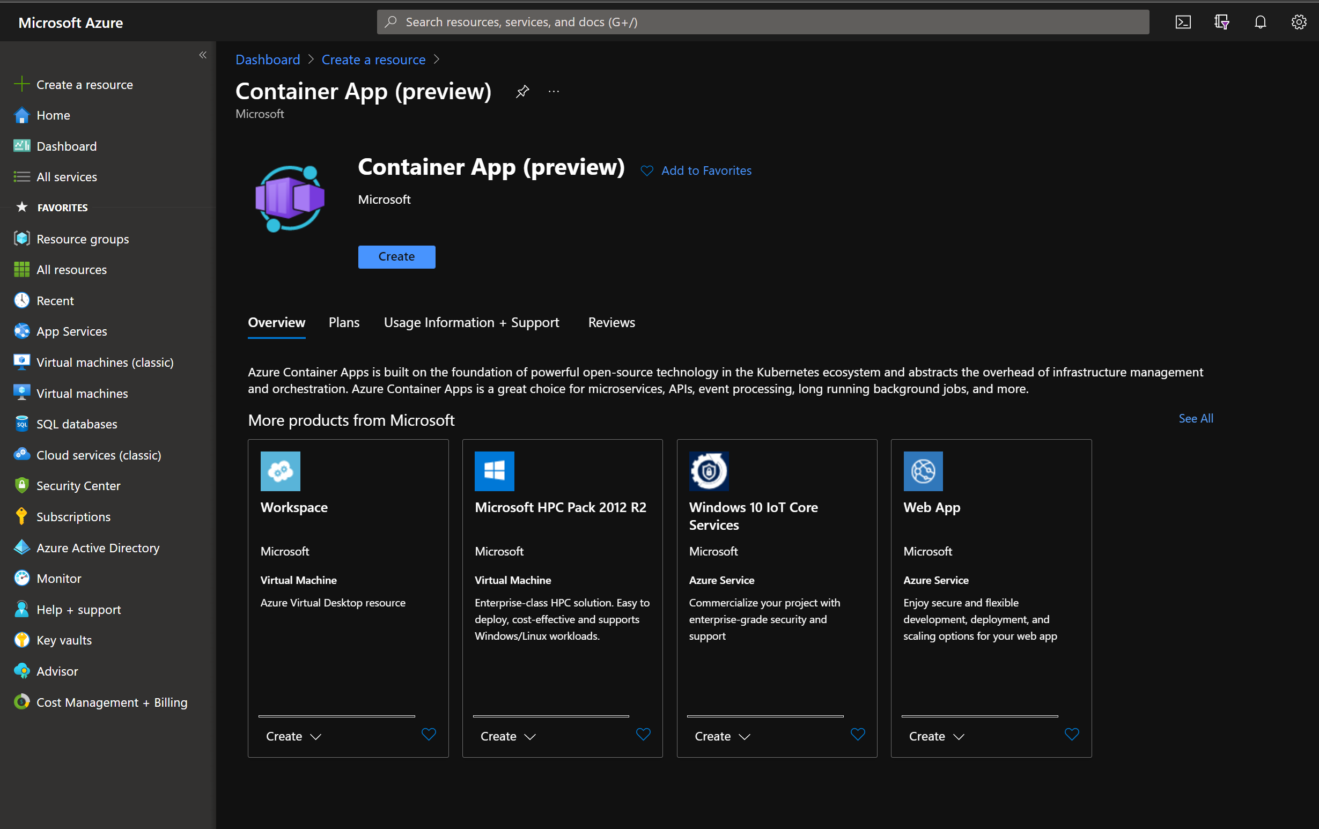Expand Create options for Windows 10 IoT Core

pyautogui.click(x=721, y=736)
